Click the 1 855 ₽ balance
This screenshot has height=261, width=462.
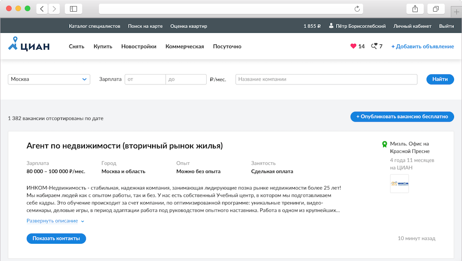pos(312,26)
